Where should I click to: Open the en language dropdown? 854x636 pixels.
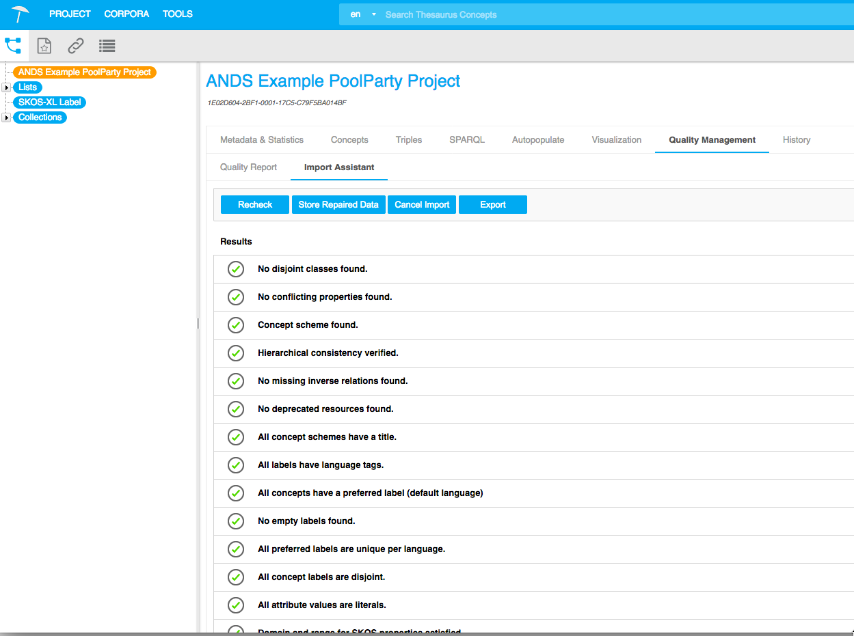pos(363,14)
